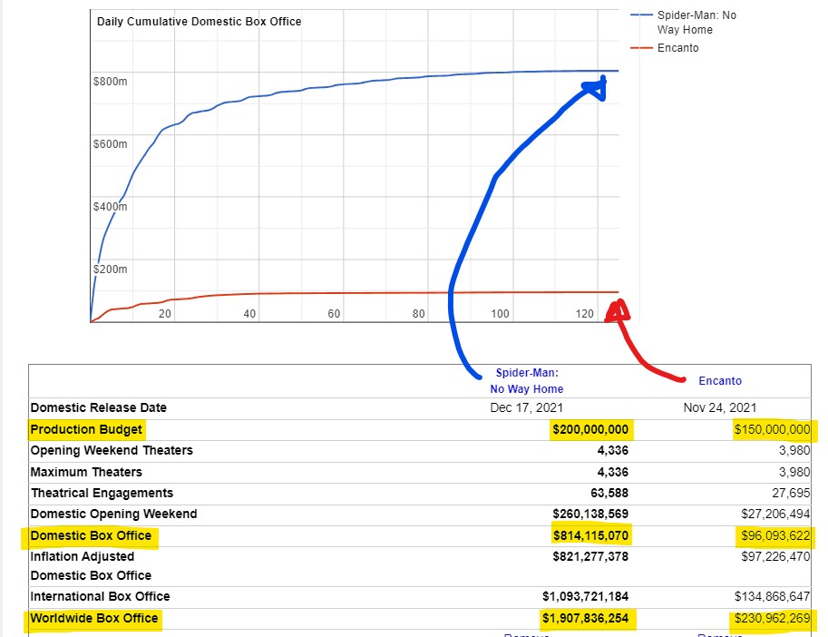Image resolution: width=828 pixels, height=637 pixels.
Task: Click the blue hand-drawn arrowhead on chart
Action: tap(597, 87)
